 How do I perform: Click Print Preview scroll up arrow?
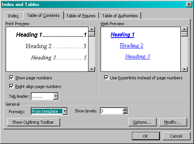(x=92, y=29)
